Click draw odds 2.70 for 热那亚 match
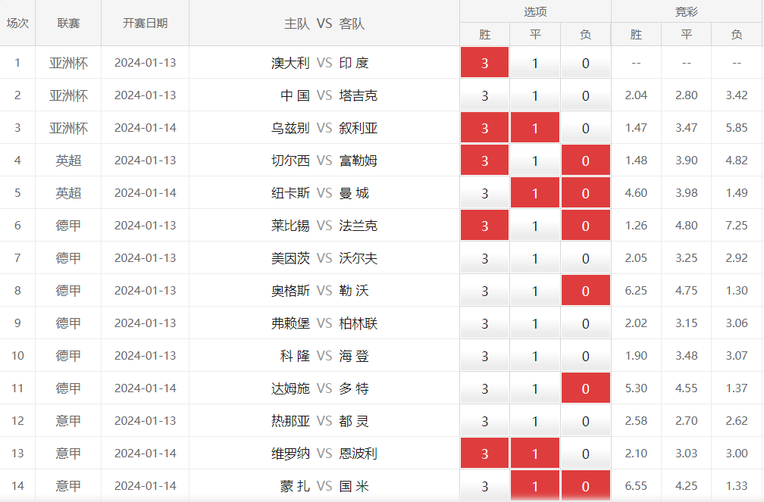This screenshot has height=502, width=764. tap(686, 421)
